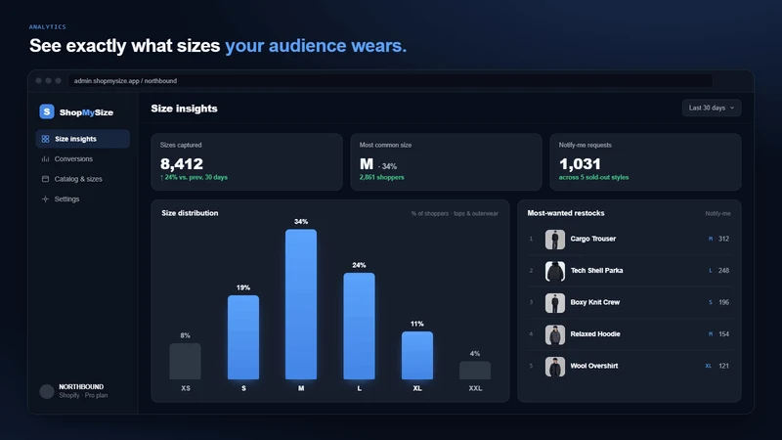Click the Sizes captured value 8,412
Image resolution: width=782 pixels, height=440 pixels.
pos(182,163)
